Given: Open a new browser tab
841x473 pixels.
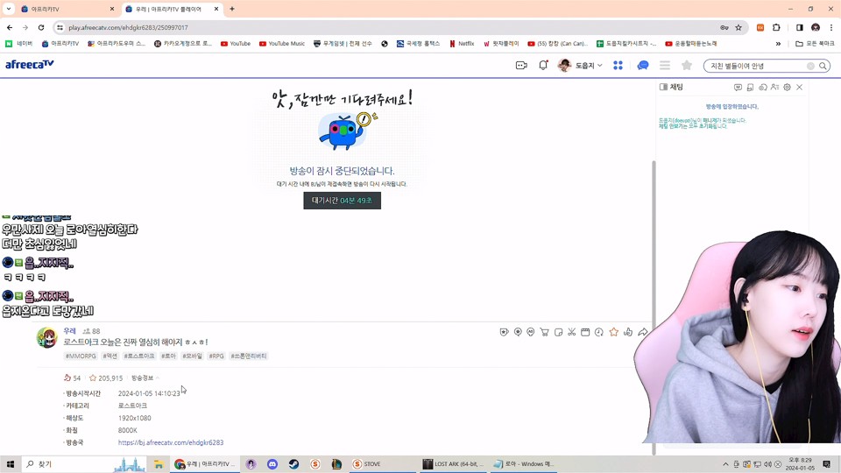Looking at the screenshot, I should click(232, 9).
